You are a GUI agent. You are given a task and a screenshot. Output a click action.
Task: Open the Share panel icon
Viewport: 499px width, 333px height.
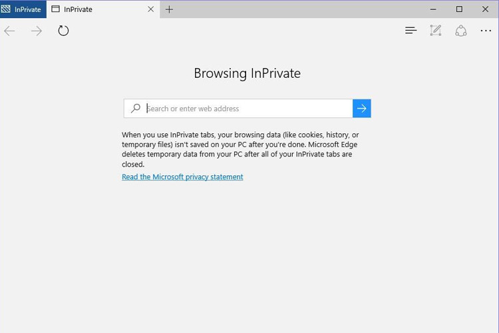coord(461,31)
